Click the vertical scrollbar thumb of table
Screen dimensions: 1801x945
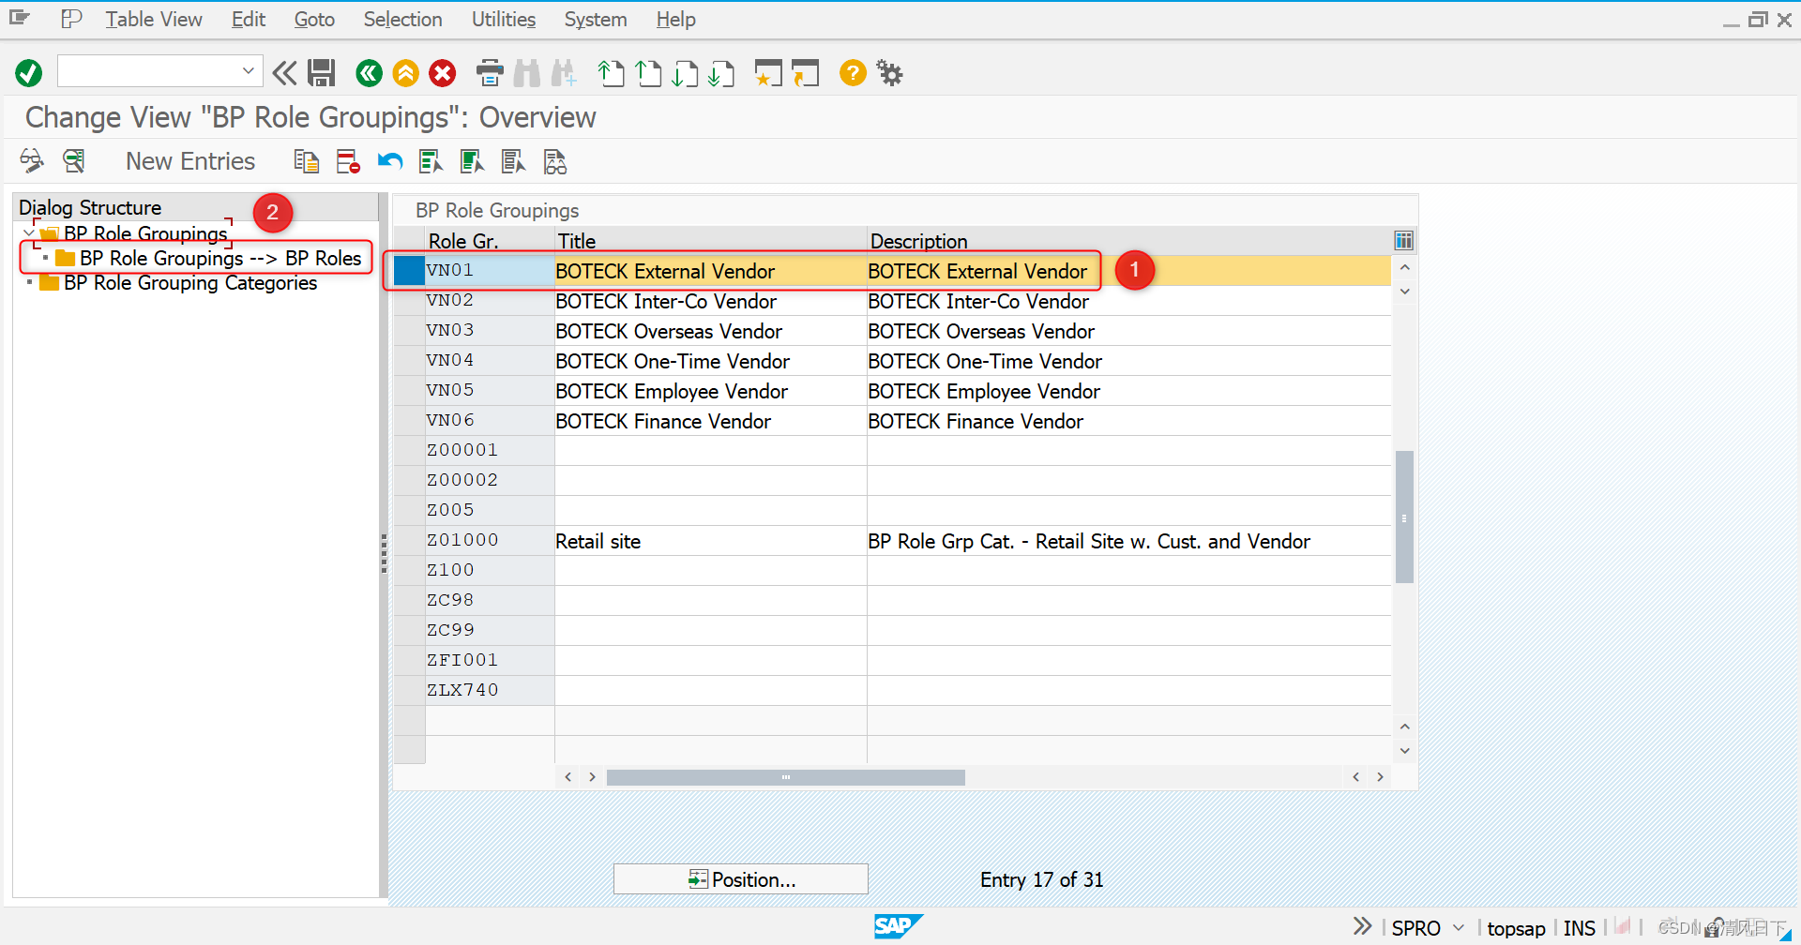click(x=1404, y=517)
